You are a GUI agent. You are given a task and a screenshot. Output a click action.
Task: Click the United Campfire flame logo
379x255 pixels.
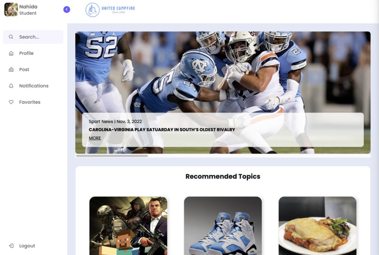point(92,10)
